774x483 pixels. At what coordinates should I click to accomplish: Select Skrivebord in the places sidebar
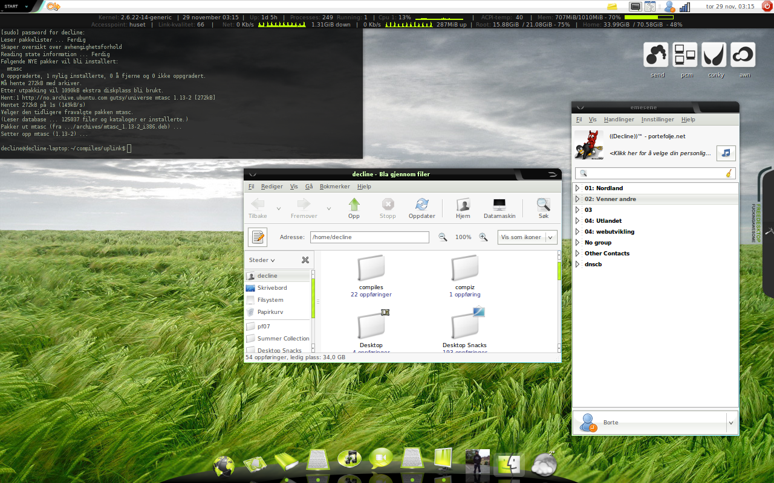pos(272,288)
